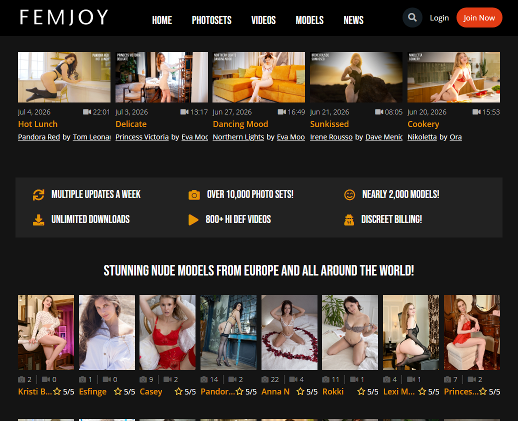Image resolution: width=518 pixels, height=421 pixels.
Task: Click the Join Now button
Action: 479,17
